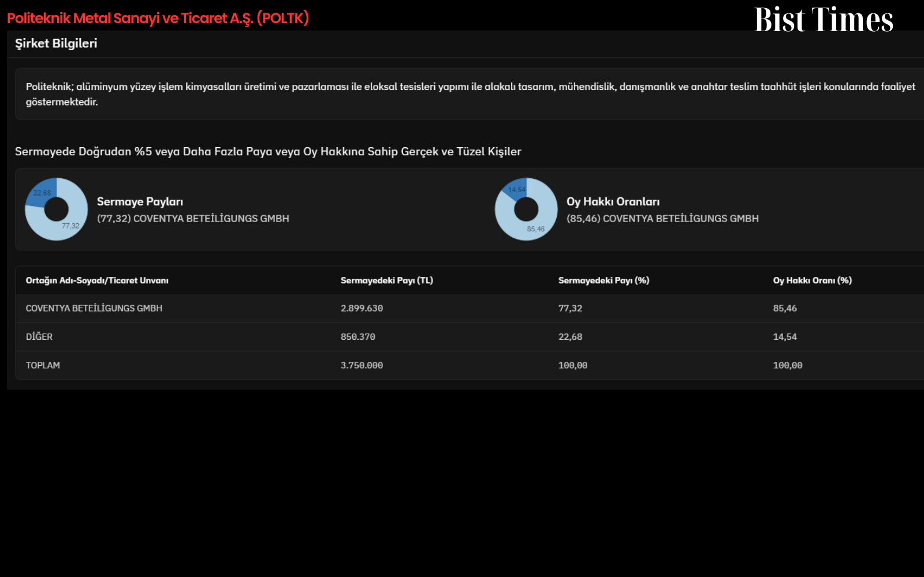
Task: Click the 100,00 cell under Sermayedeki Payı (%)
Action: (x=573, y=365)
